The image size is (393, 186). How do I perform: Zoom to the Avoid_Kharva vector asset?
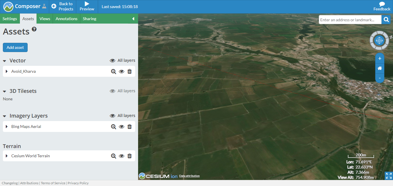[x=113, y=71]
